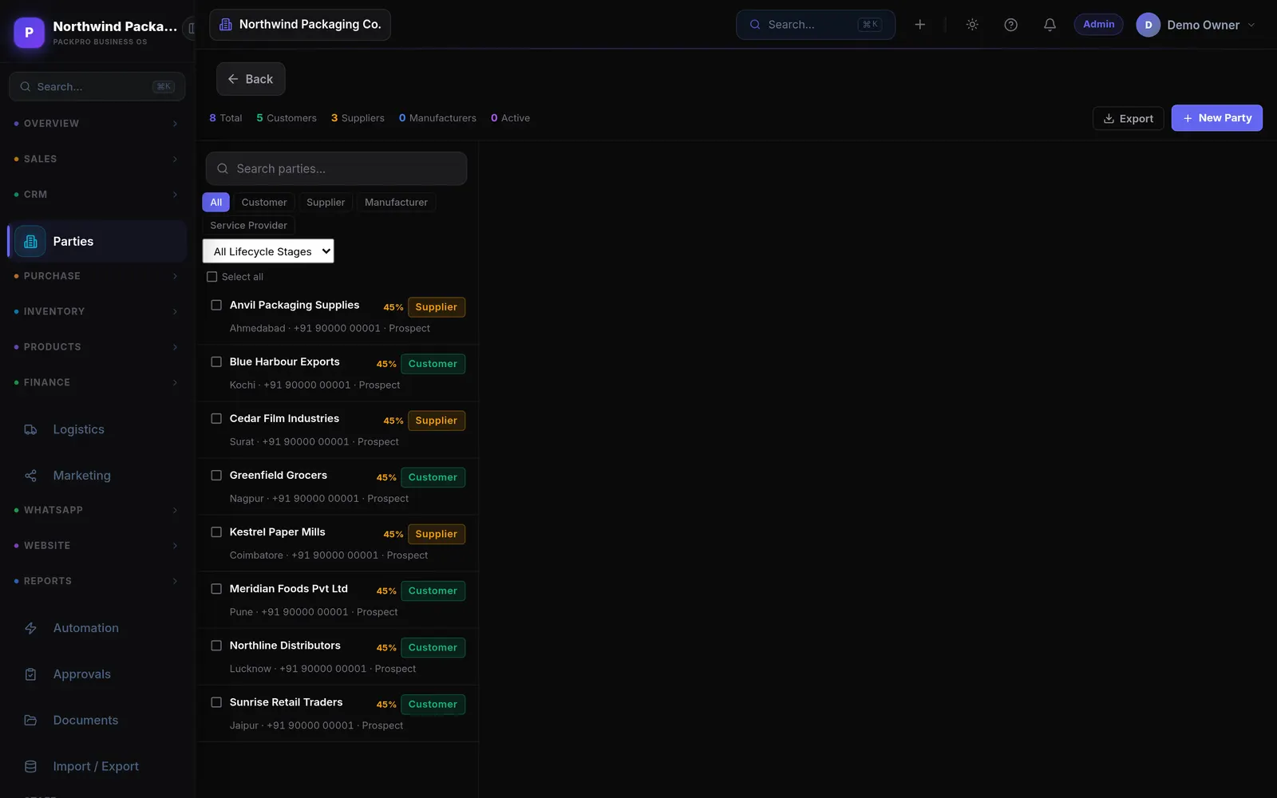Focus the sidebar Search field

[97, 86]
